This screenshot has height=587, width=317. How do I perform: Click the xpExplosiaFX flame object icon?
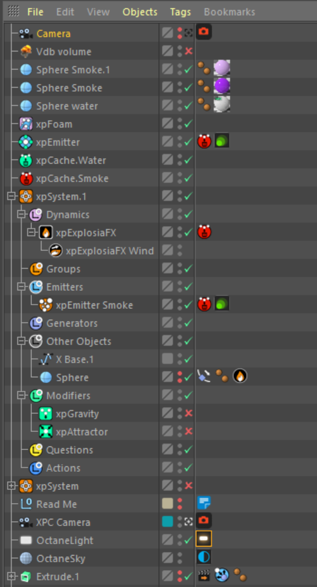46,233
